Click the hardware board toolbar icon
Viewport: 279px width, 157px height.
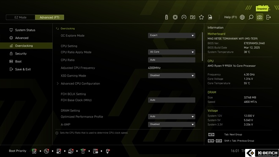pyautogui.click(x=192, y=17)
